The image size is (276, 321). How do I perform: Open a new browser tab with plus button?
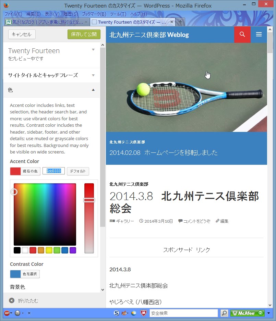pos(180,22)
